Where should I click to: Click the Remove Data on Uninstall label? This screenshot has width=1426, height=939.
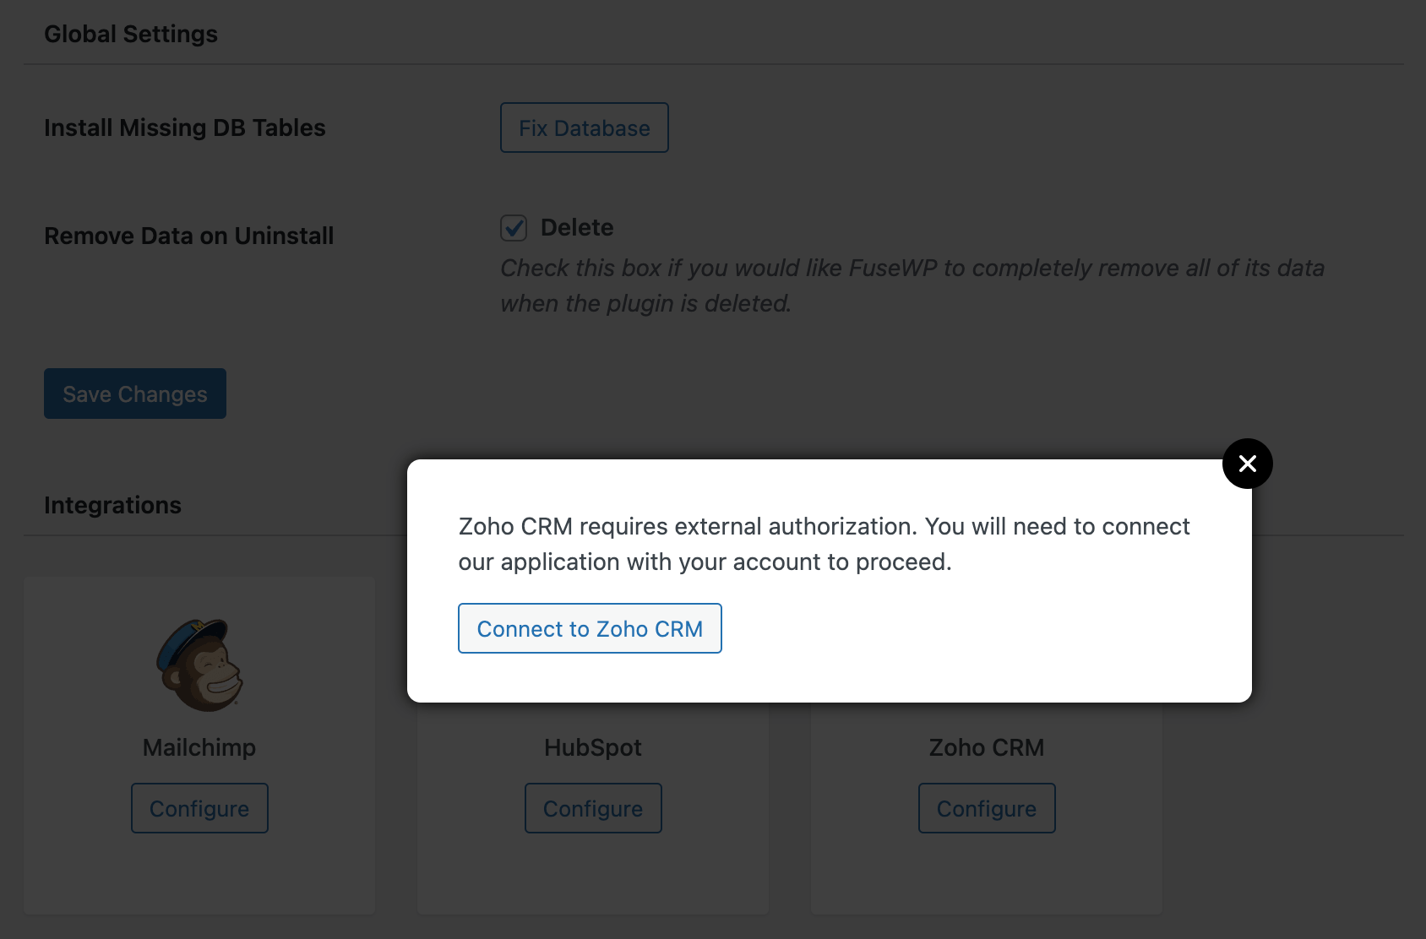188,236
